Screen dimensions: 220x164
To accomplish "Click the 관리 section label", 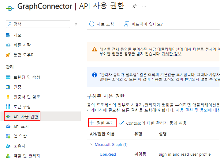I will [10, 67].
